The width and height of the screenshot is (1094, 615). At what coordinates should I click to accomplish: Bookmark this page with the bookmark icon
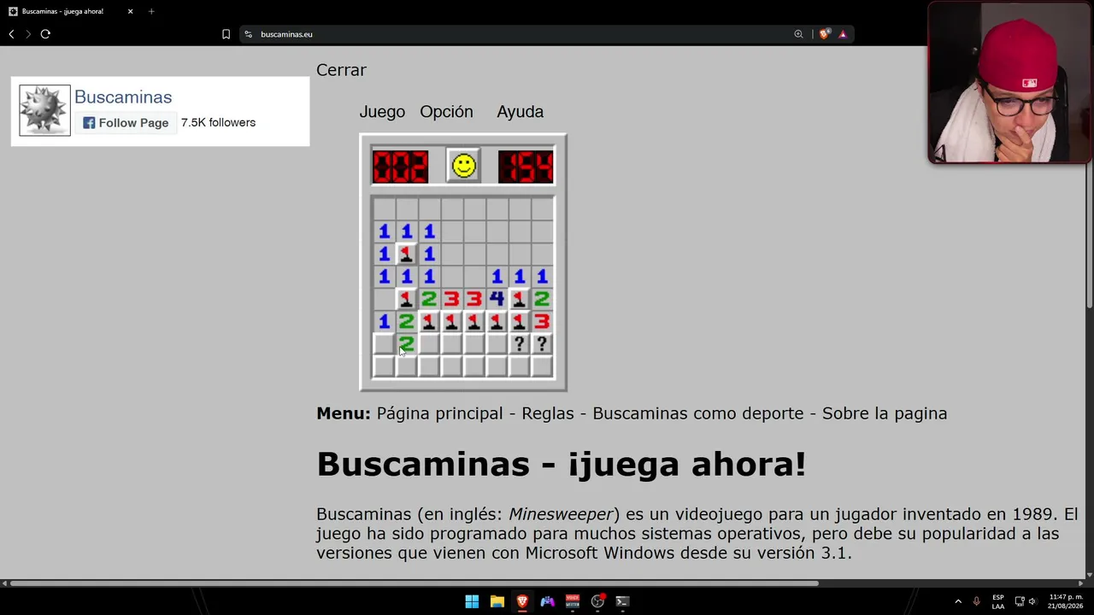[226, 34]
